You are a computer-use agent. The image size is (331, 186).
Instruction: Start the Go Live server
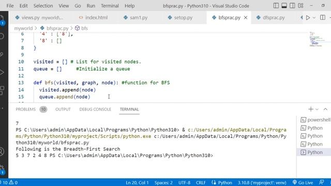point(303,182)
